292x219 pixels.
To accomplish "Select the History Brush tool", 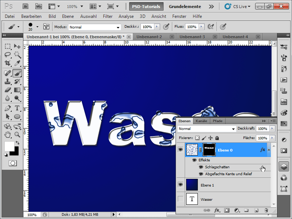I will pyautogui.click(x=17, y=81).
